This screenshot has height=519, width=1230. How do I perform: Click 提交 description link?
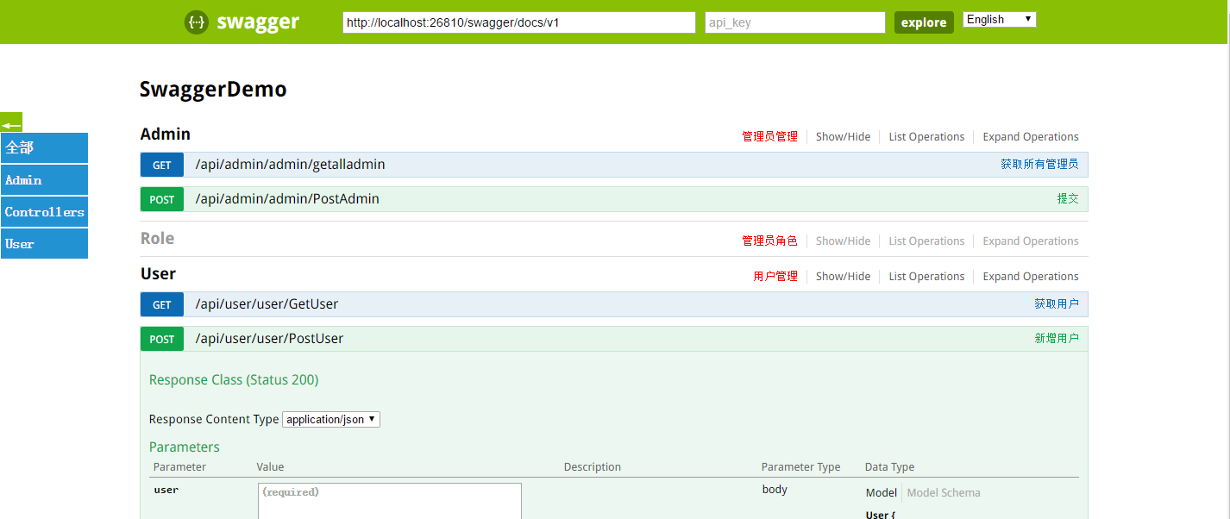(x=1068, y=198)
